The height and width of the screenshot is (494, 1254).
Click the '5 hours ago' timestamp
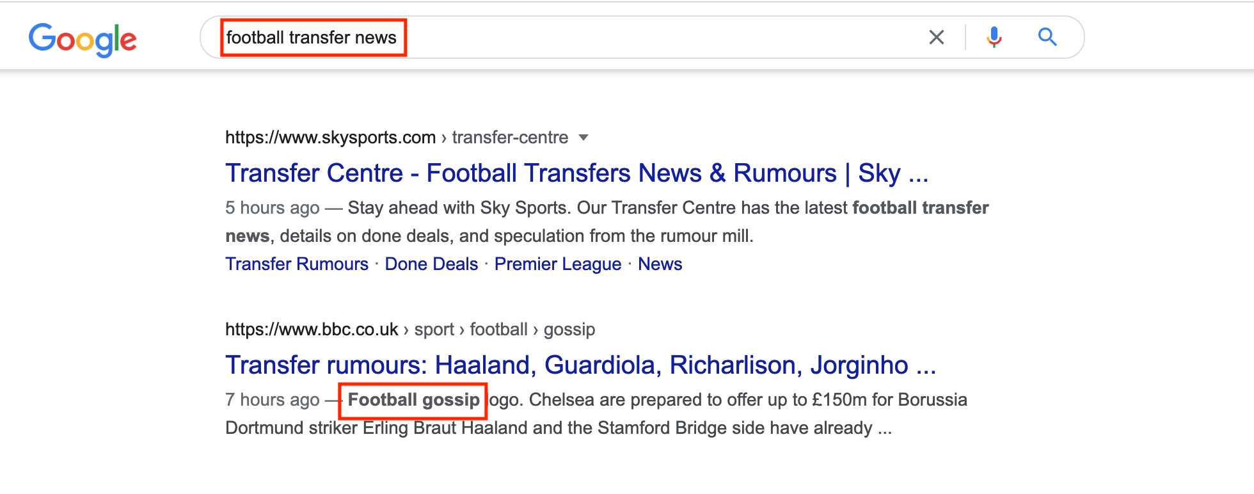(x=272, y=208)
